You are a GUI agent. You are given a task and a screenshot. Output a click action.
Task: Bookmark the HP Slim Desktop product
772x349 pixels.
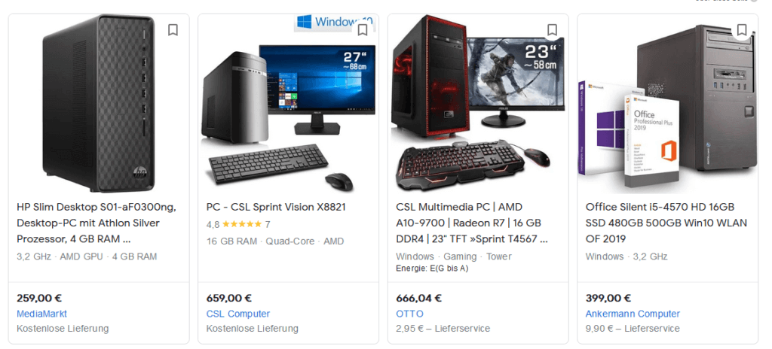[173, 30]
